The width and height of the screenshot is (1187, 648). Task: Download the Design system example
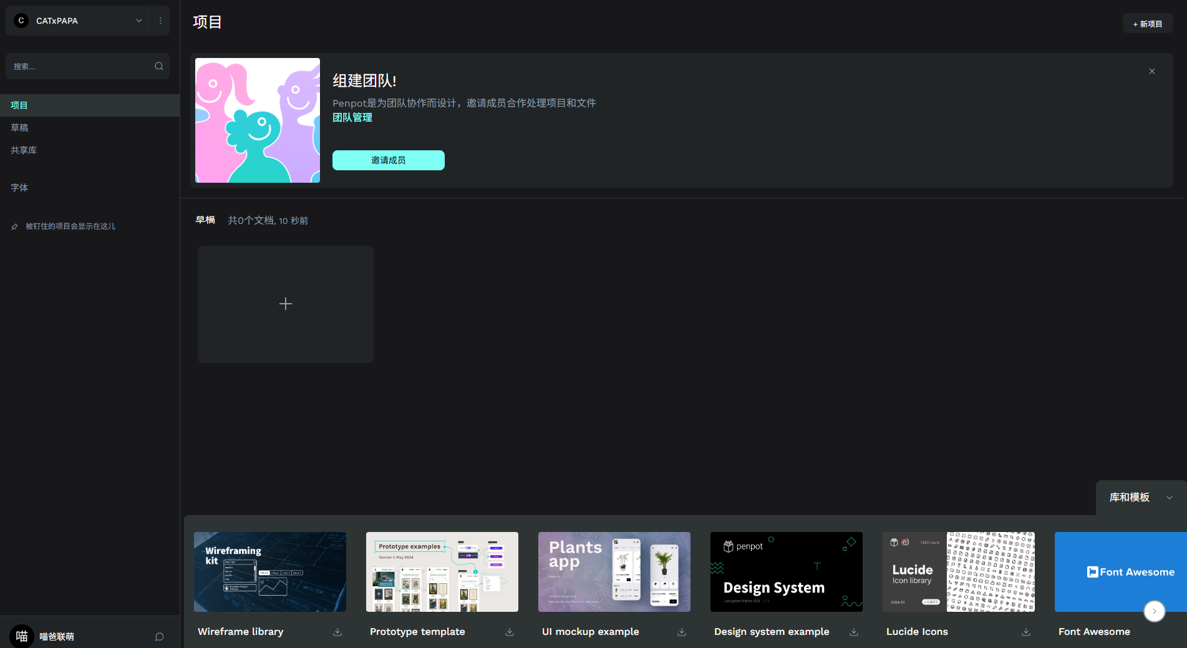(x=854, y=632)
